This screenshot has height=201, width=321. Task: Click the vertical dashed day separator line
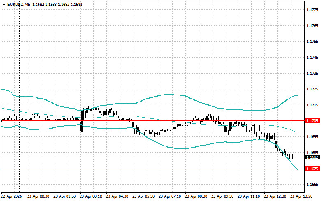tap(19, 97)
